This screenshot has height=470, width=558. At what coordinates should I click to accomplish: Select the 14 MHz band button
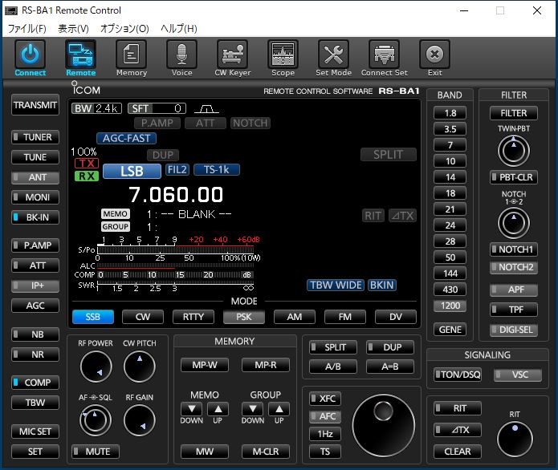pyautogui.click(x=450, y=177)
